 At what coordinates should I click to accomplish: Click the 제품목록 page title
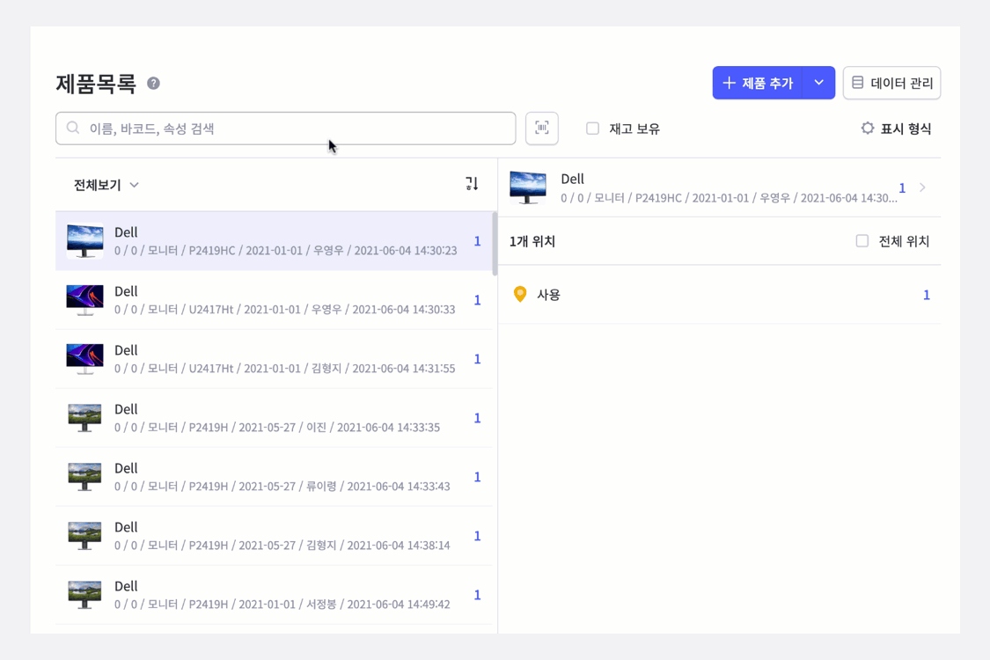click(96, 84)
